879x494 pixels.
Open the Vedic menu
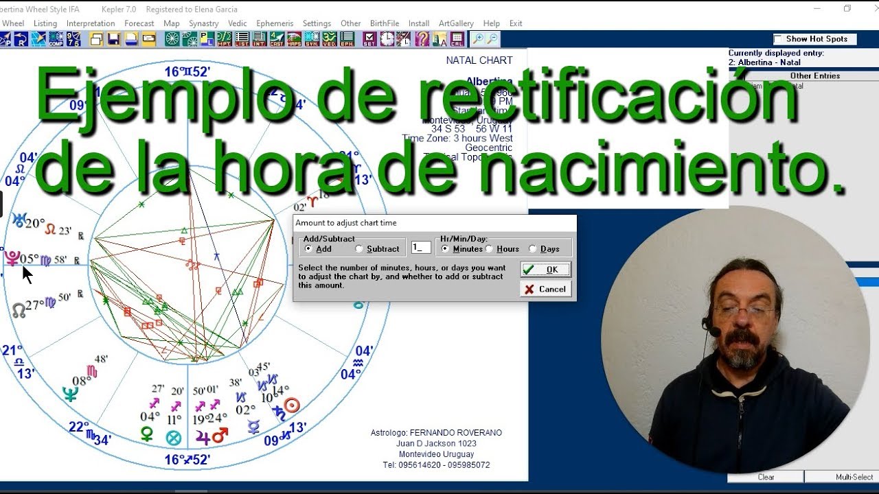point(238,23)
